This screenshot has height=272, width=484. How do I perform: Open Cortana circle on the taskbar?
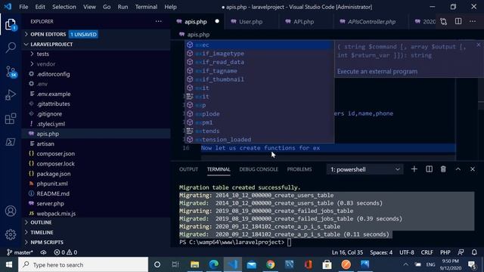click(x=157, y=264)
